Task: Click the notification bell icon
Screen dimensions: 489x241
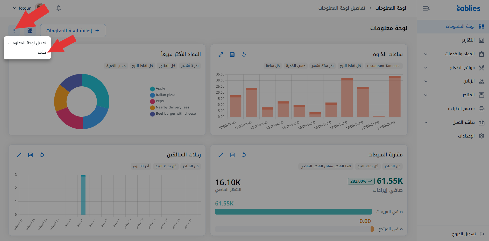Action: [x=59, y=8]
